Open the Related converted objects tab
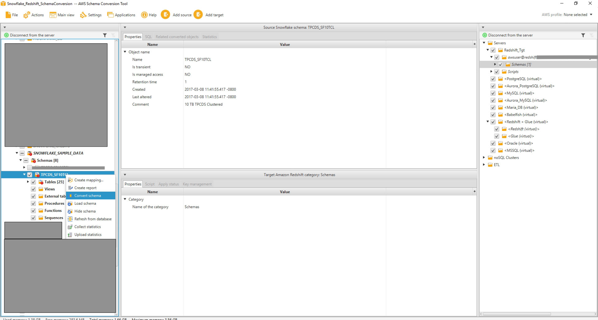The width and height of the screenshot is (598, 320). (x=177, y=37)
